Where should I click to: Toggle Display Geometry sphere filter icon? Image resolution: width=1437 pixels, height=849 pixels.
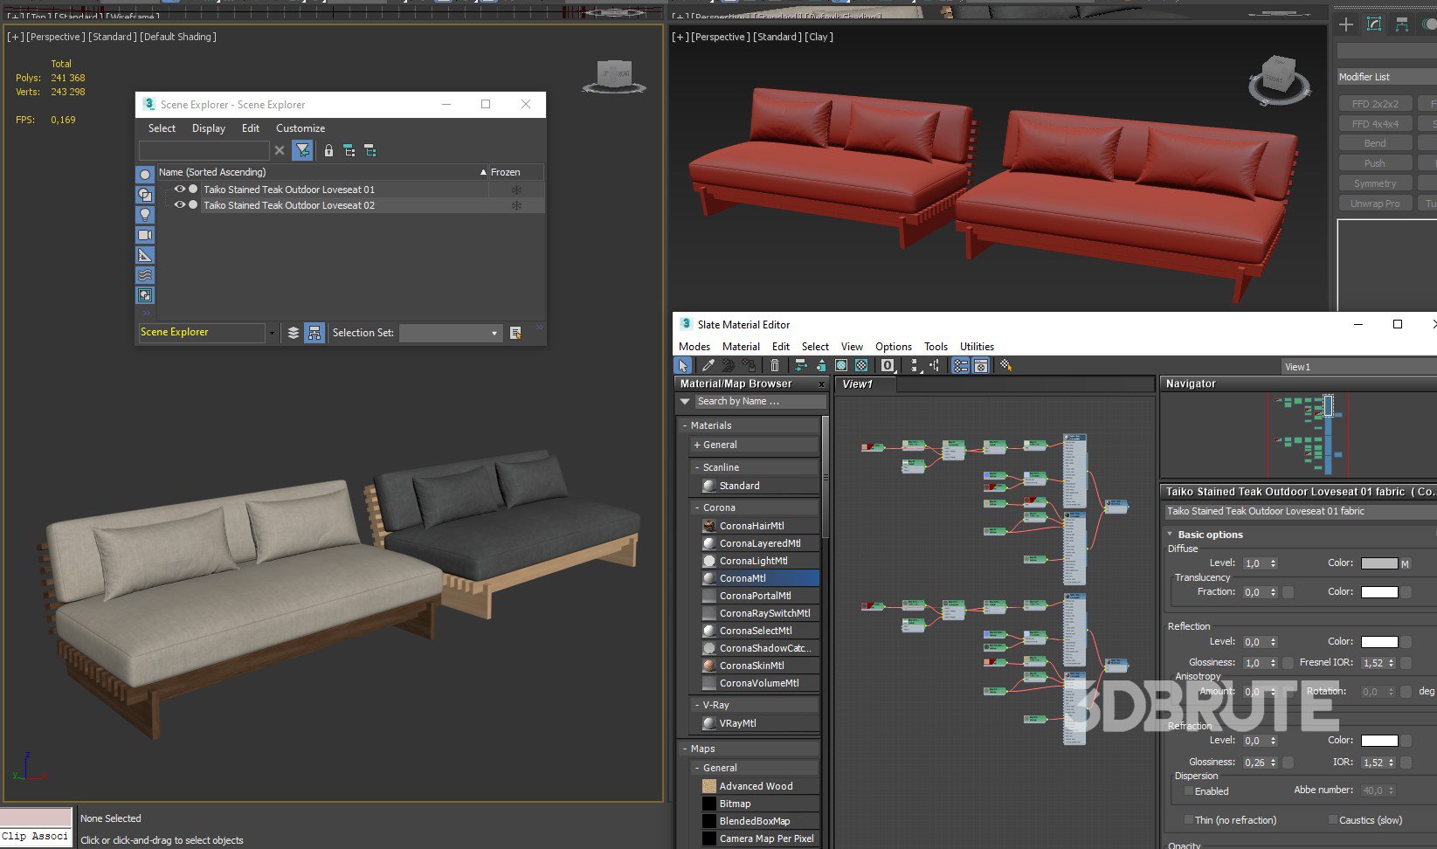coord(145,175)
